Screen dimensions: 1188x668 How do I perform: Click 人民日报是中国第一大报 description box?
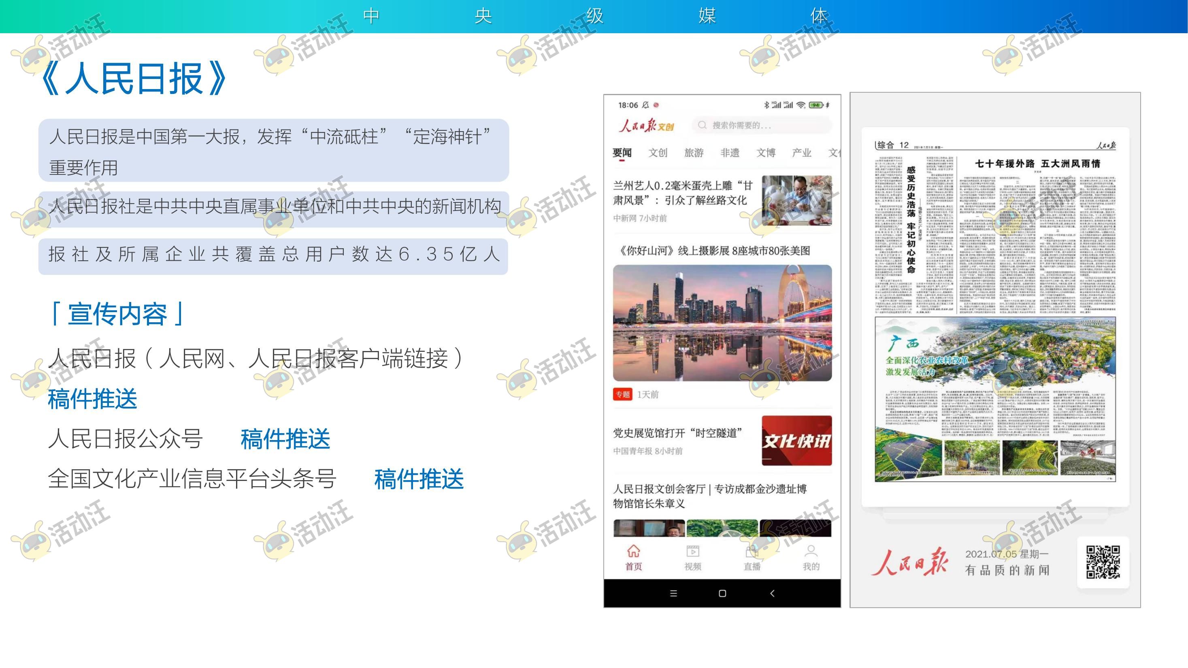coord(273,150)
